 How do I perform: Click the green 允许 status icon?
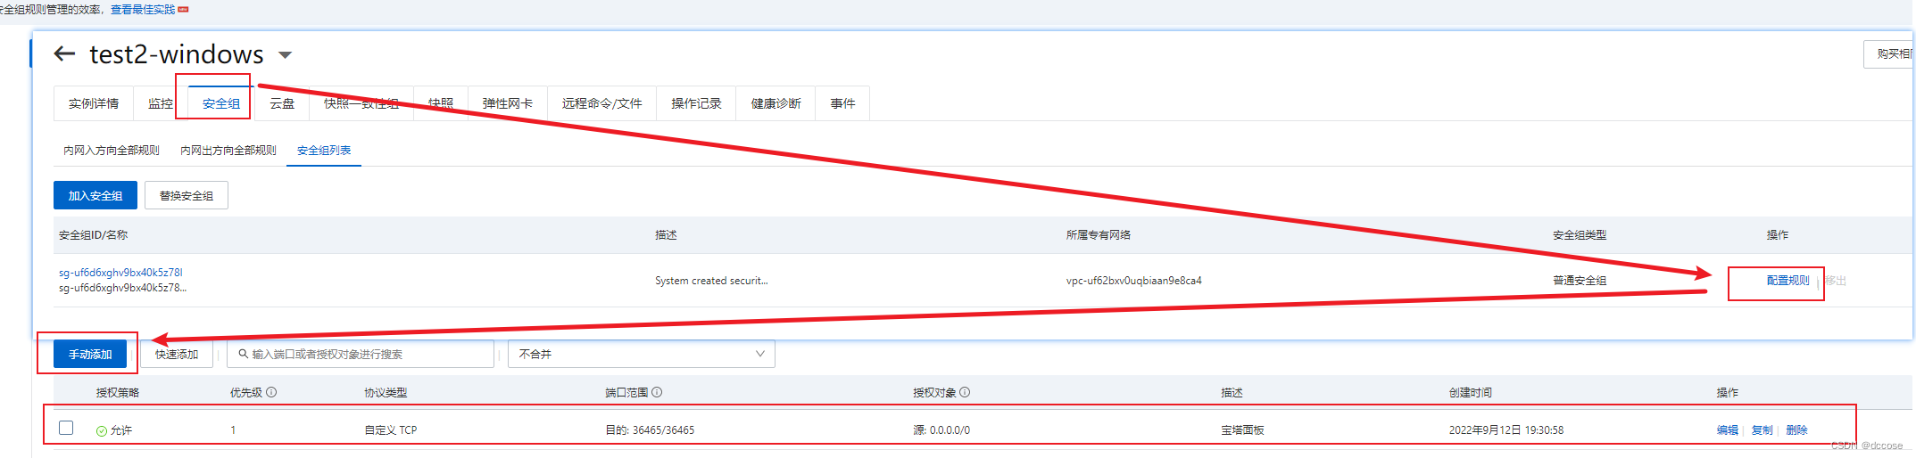(102, 430)
